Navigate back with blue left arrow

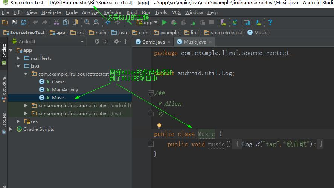108,23
